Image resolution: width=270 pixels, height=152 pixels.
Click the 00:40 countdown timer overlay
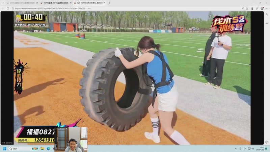click(x=33, y=17)
